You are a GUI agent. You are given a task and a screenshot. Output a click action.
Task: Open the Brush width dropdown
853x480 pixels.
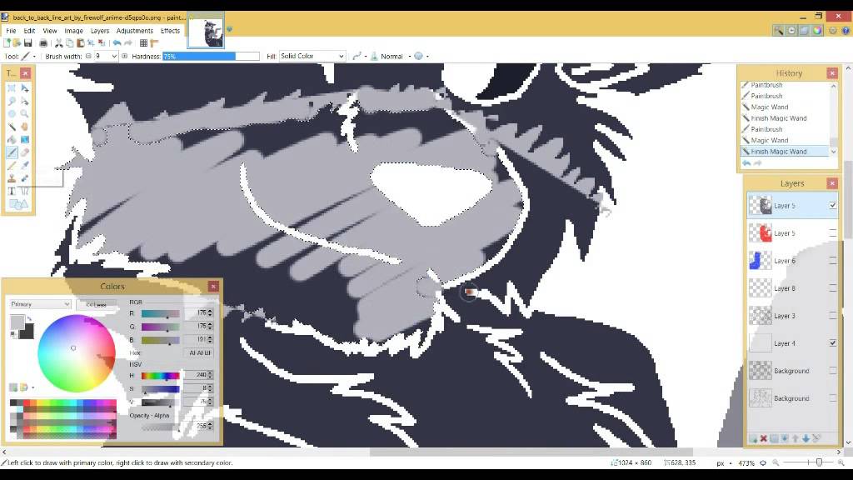click(113, 56)
